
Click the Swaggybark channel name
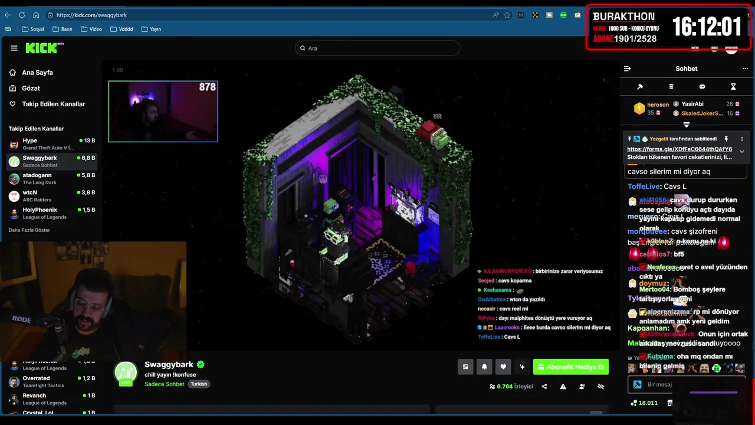point(169,364)
